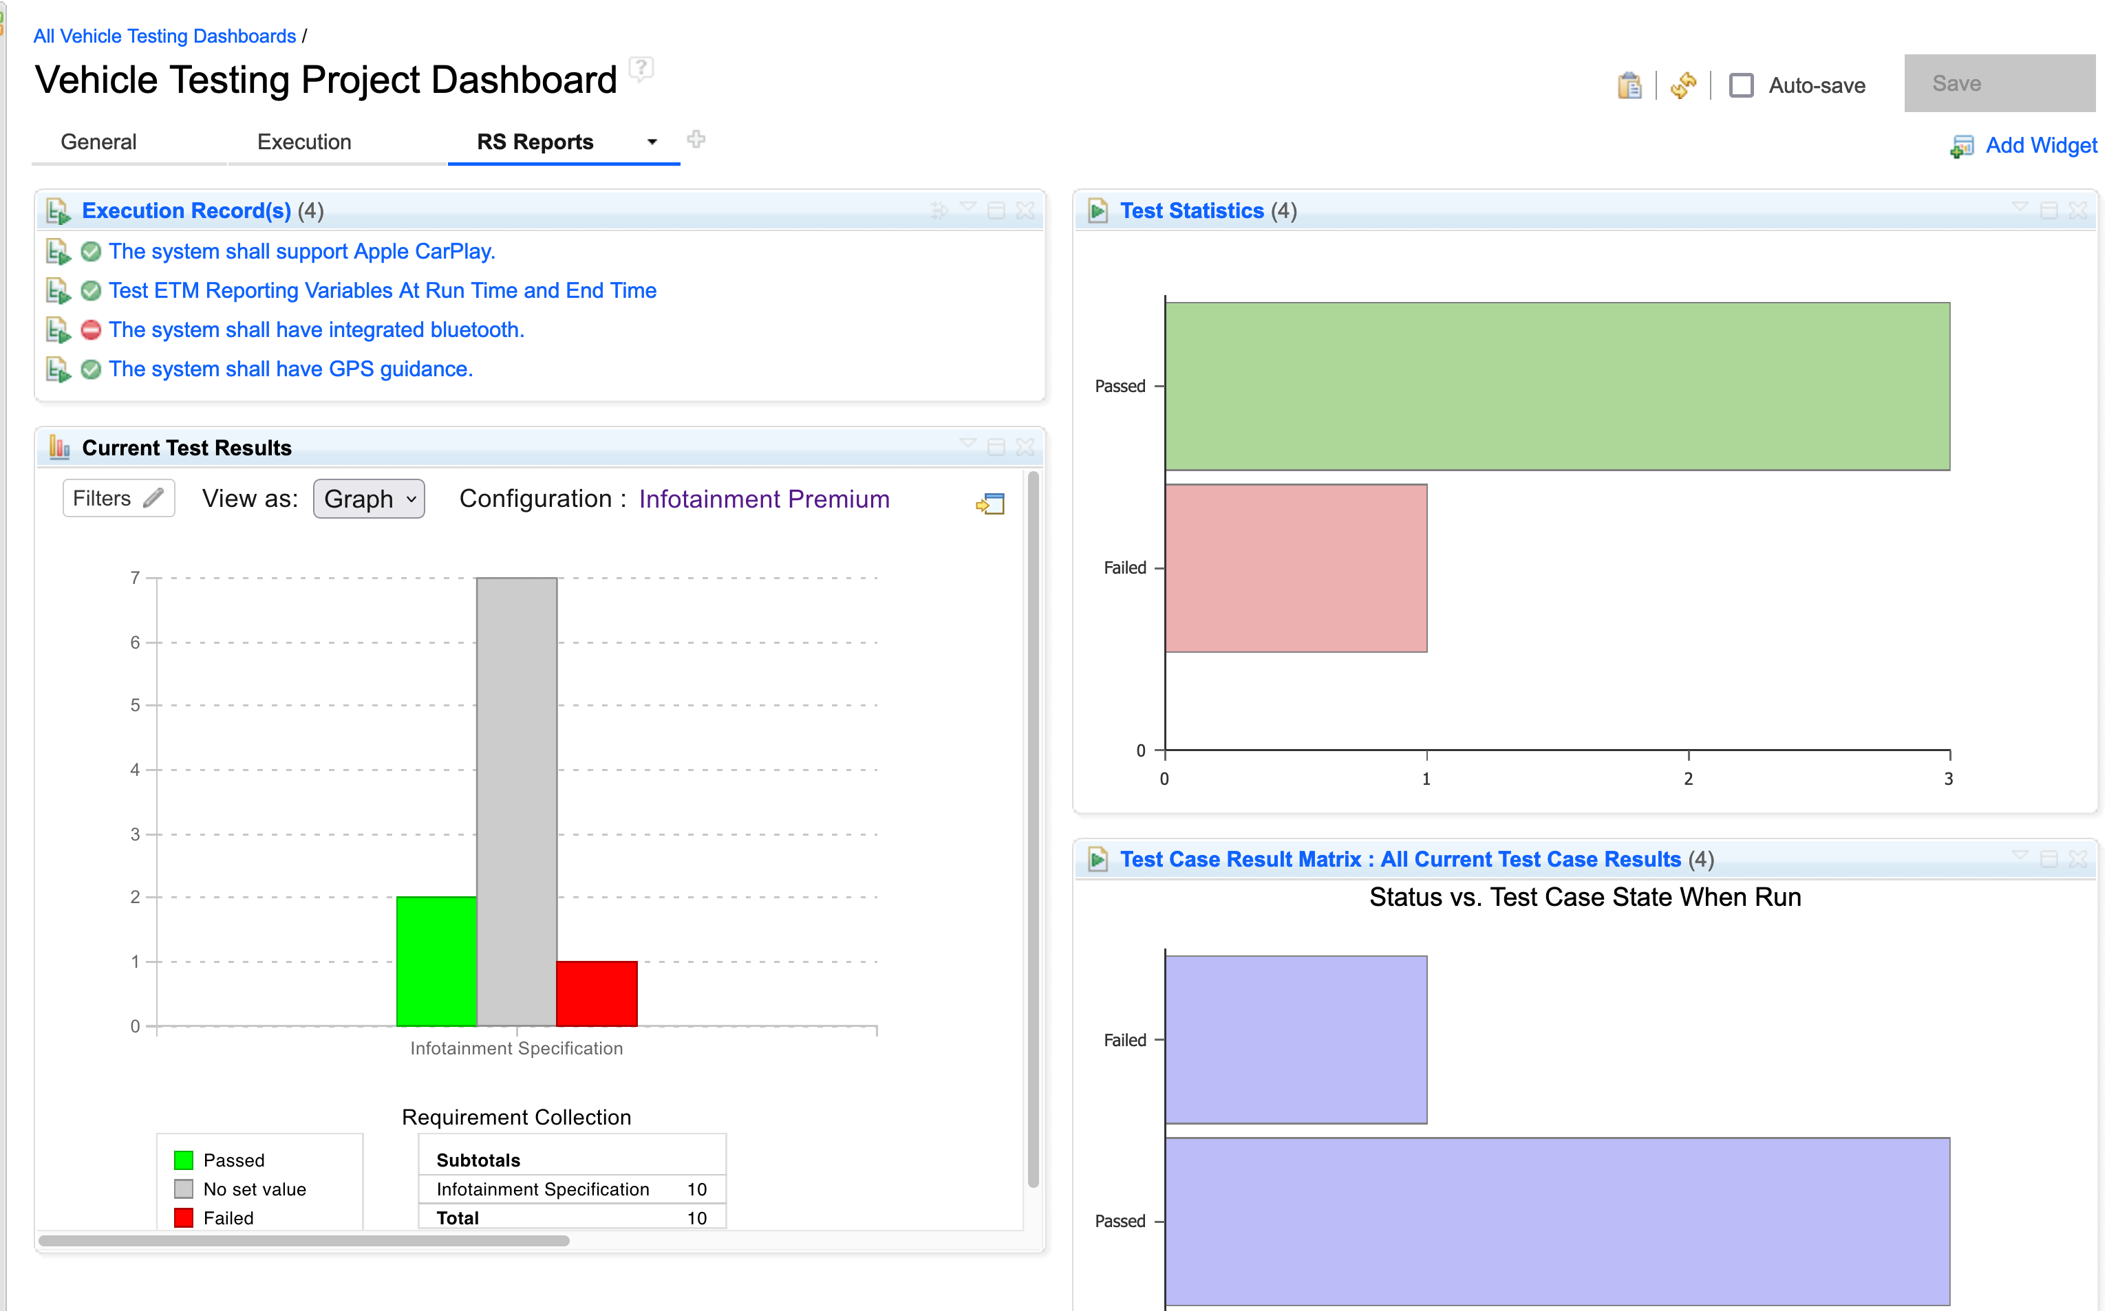Click the Add Widget icon

(x=1961, y=147)
